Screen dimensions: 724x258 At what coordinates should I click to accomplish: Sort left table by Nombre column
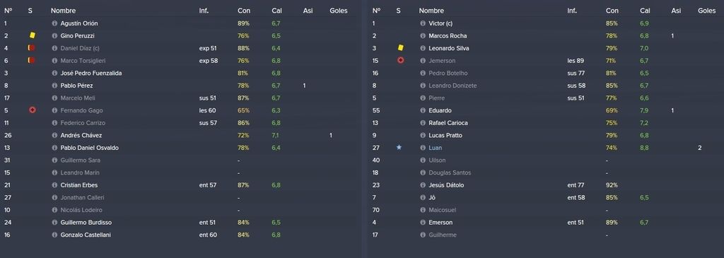63,11
